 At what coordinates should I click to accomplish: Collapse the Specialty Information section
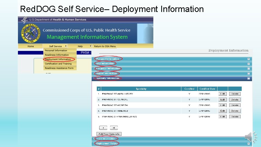172,78
